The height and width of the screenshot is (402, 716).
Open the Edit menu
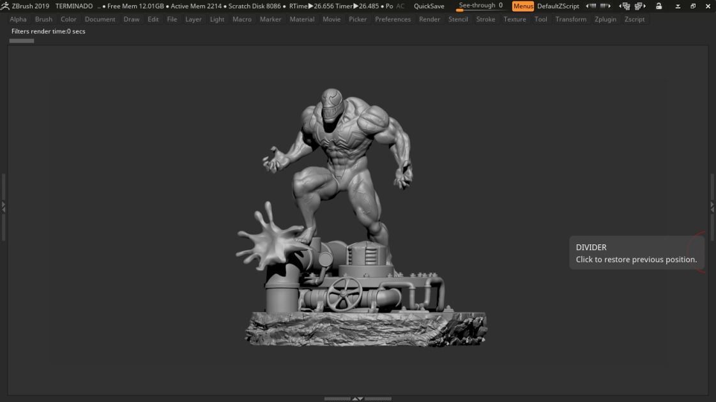click(153, 19)
